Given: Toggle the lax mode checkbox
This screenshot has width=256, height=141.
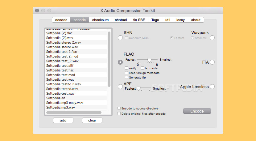Looking at the screenshot, I should click(x=142, y=68).
